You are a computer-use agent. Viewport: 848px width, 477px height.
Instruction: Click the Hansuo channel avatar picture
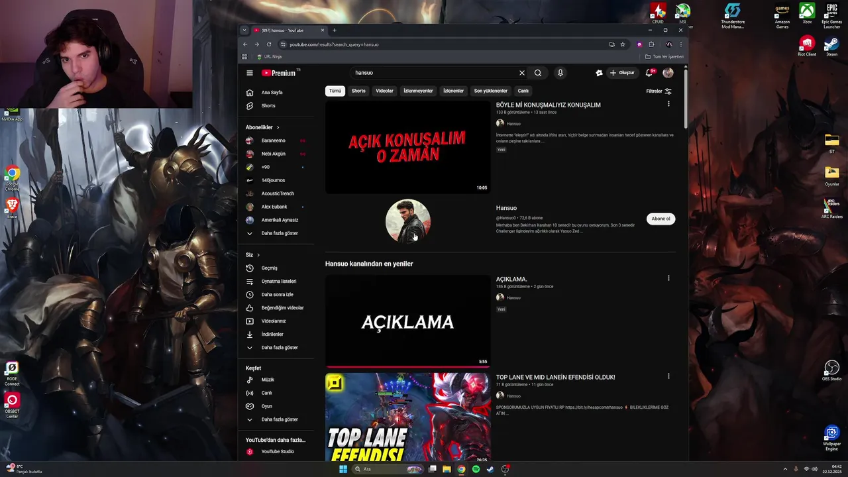coord(408,221)
